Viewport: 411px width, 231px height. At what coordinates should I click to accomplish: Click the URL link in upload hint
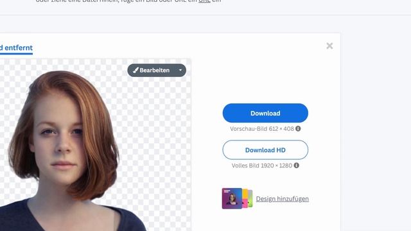pos(204,1)
